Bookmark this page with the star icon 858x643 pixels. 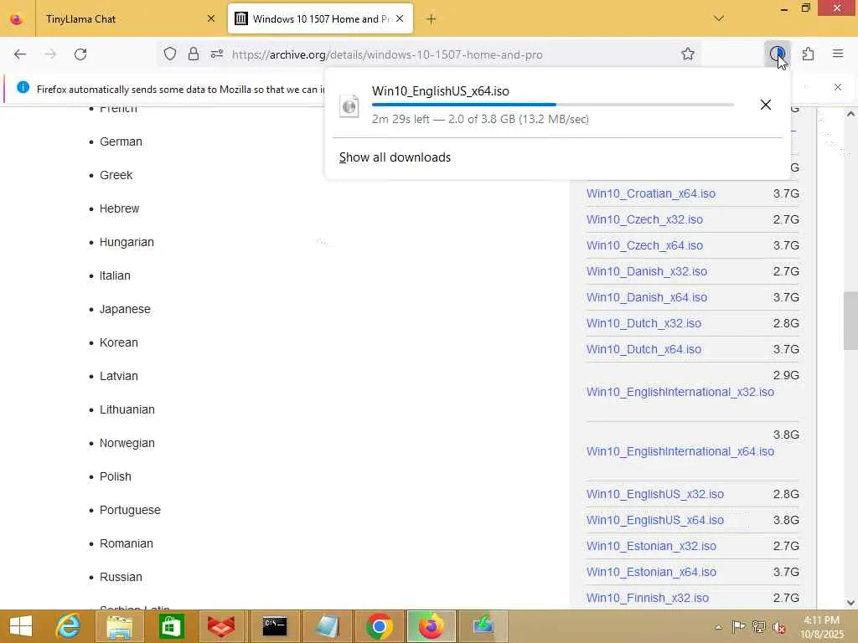(688, 54)
